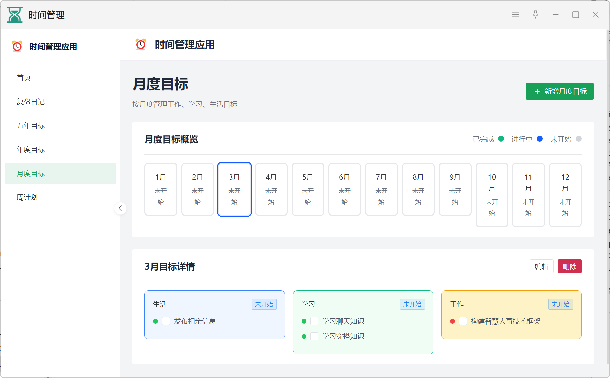Select the 4月 month card
Screen dimensions: 610x378
[271, 189]
